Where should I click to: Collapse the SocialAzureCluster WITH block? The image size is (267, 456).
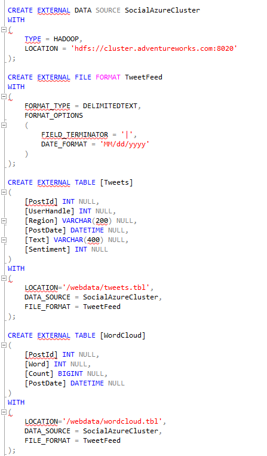pos(4,29)
